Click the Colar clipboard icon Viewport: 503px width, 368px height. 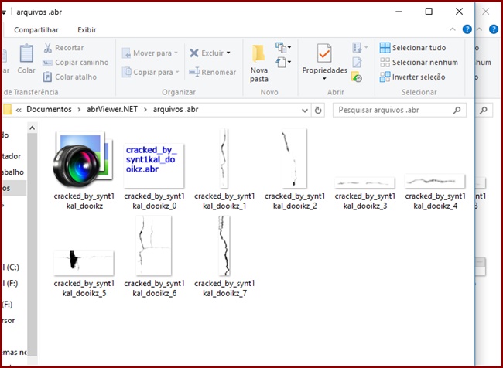pos(26,53)
